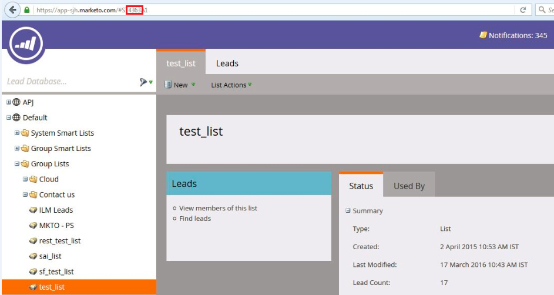Expand the System Smart Lists folder
Viewport: 554px width, 295px height.
[x=17, y=133]
